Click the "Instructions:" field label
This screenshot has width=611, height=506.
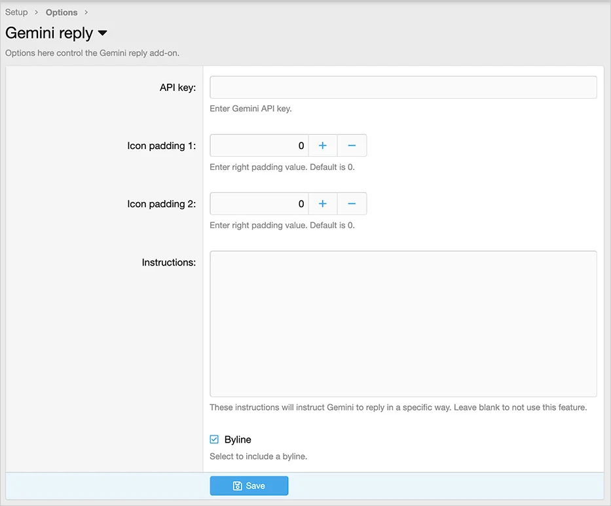pos(168,262)
